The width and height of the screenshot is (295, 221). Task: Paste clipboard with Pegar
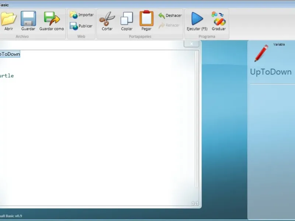(x=146, y=21)
